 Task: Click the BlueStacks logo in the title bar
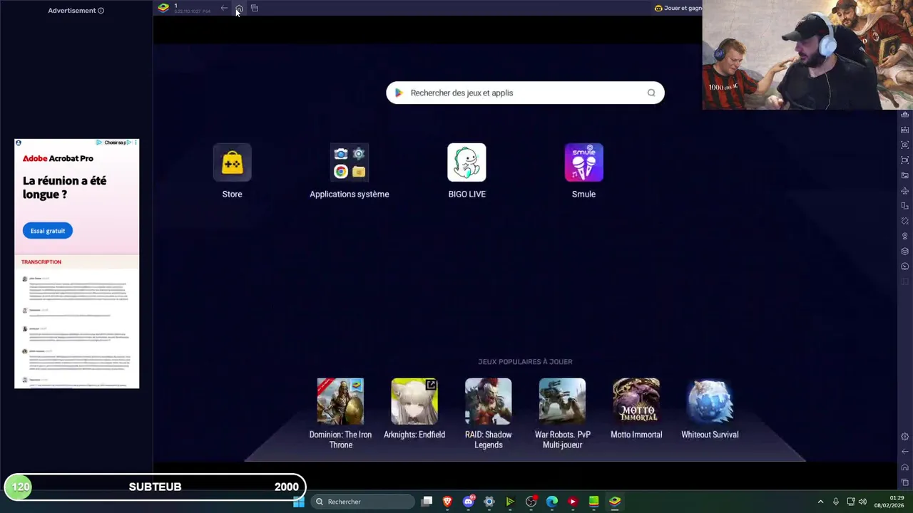163,8
